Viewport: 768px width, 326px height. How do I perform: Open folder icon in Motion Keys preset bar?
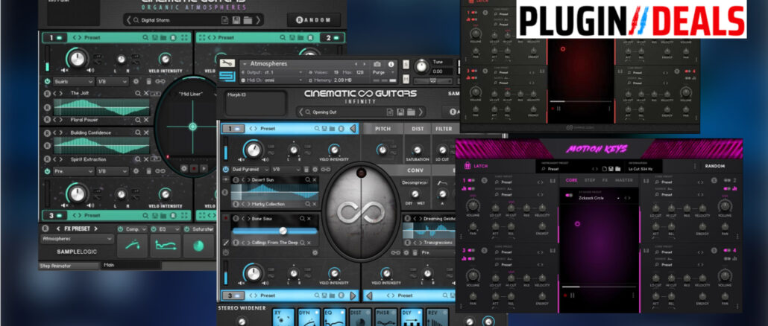tap(619, 169)
